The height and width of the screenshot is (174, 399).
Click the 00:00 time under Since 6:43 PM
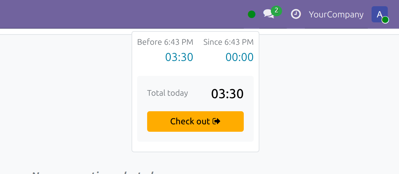click(x=240, y=57)
